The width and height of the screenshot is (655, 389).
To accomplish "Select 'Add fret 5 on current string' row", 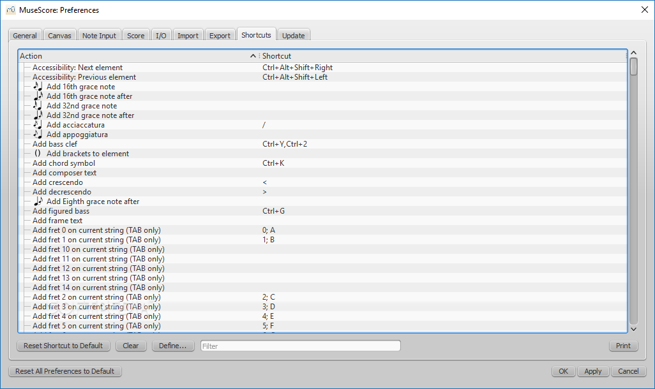I will 322,326.
